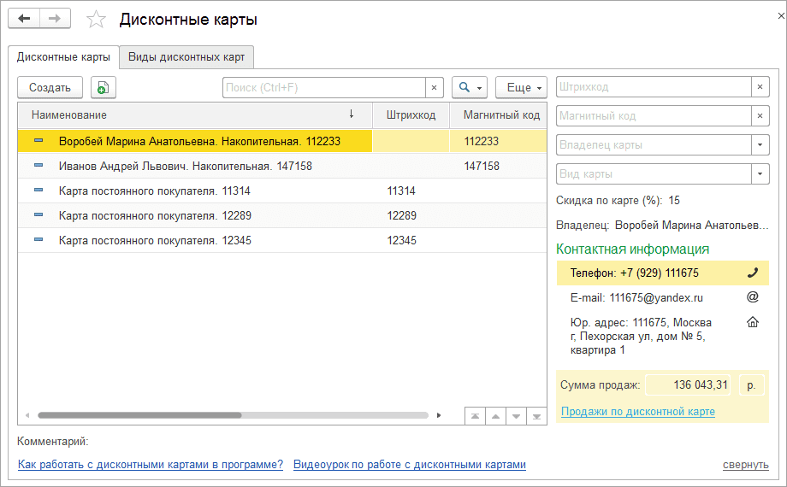Click the back navigation arrow
Image resolution: width=787 pixels, height=487 pixels.
click(x=24, y=19)
